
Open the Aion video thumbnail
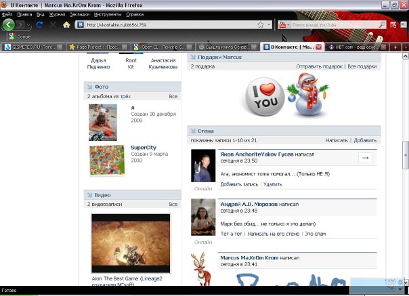coord(131,243)
